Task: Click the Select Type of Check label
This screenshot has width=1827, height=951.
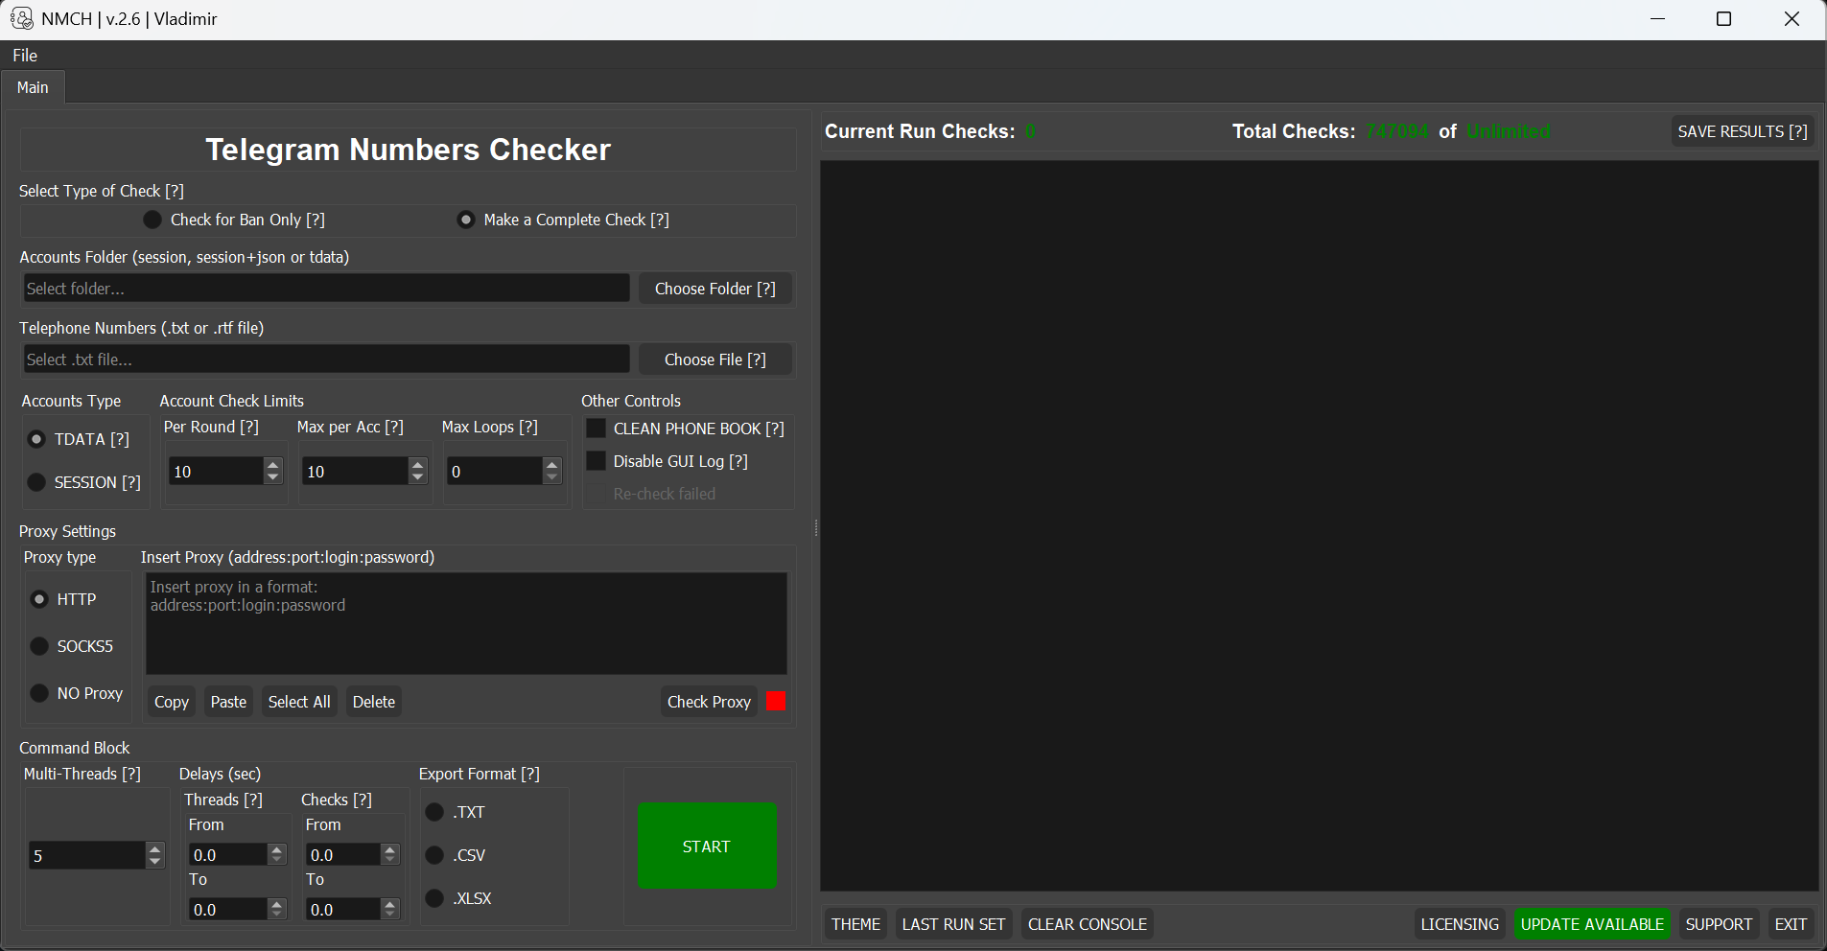Action: tap(102, 191)
